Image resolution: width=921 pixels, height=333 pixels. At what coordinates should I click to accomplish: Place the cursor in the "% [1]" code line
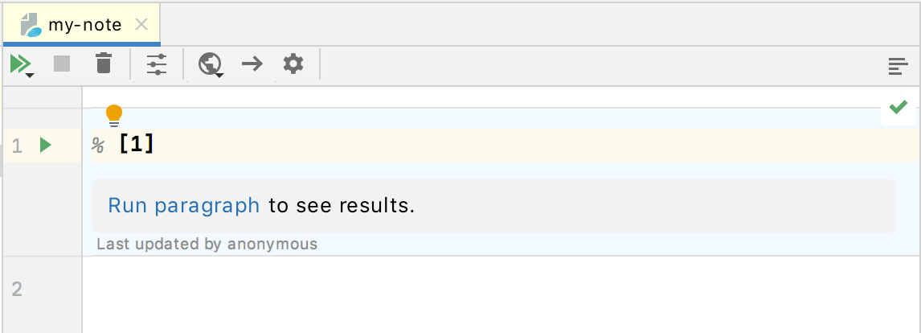tap(321, 146)
